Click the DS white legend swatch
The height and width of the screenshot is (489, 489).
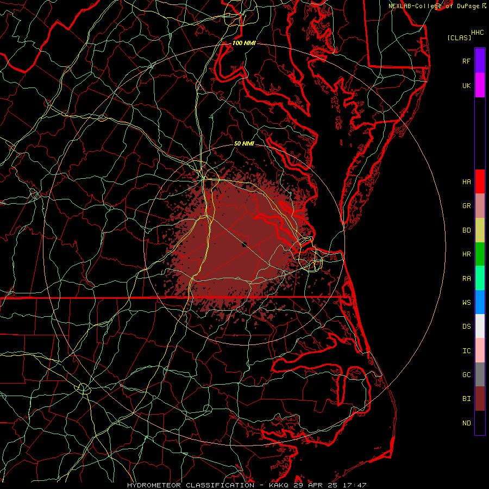(480, 326)
